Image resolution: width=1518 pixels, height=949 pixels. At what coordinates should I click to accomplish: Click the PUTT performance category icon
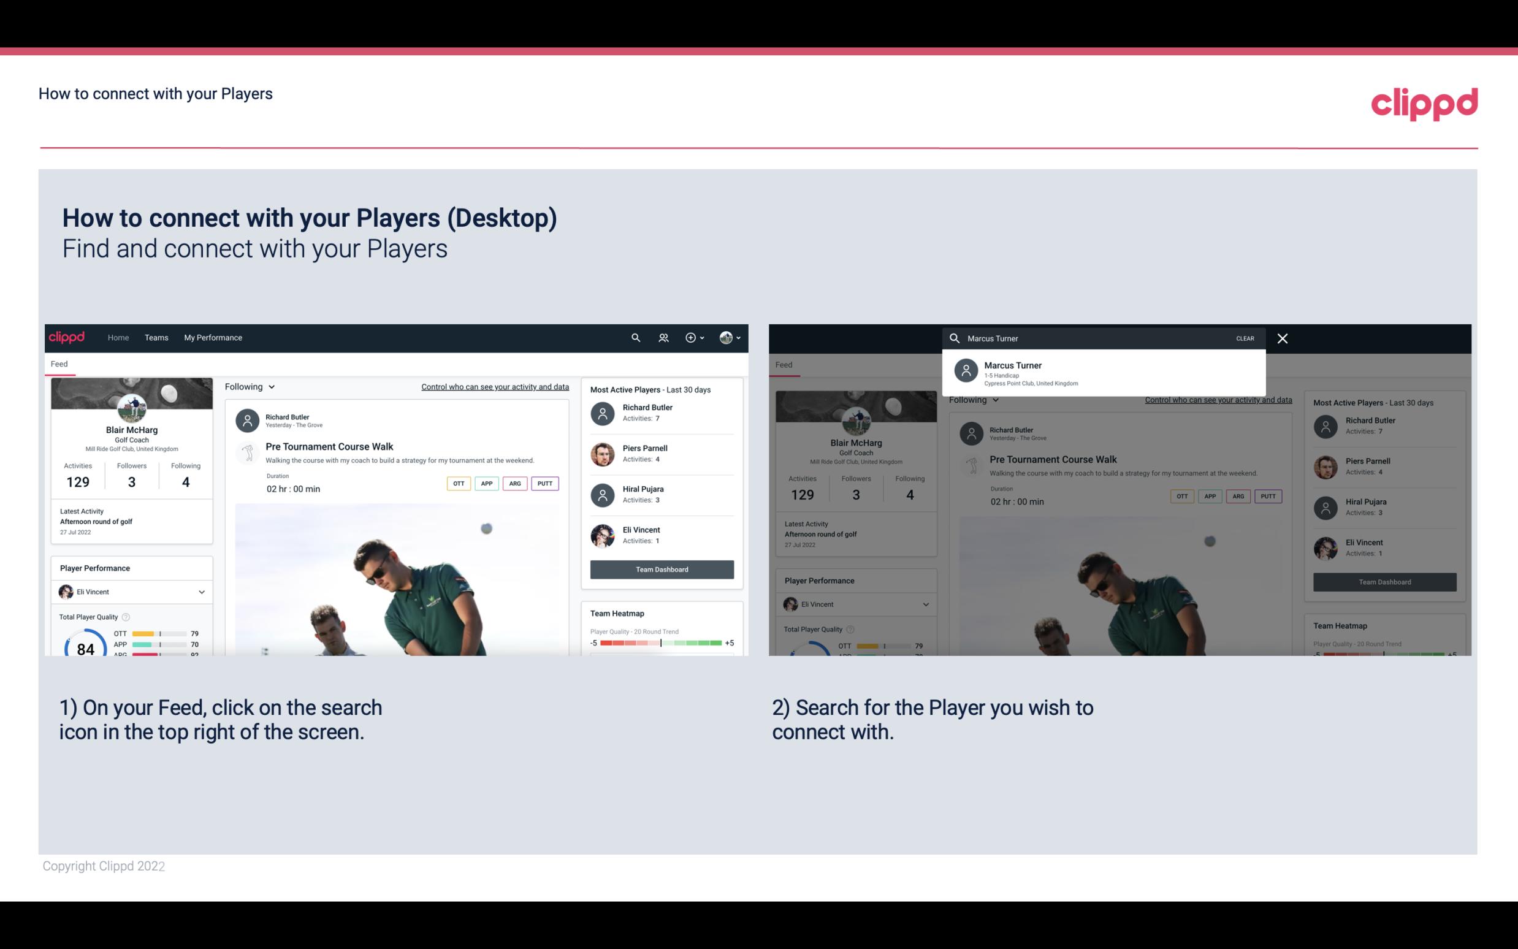pyautogui.click(x=544, y=482)
